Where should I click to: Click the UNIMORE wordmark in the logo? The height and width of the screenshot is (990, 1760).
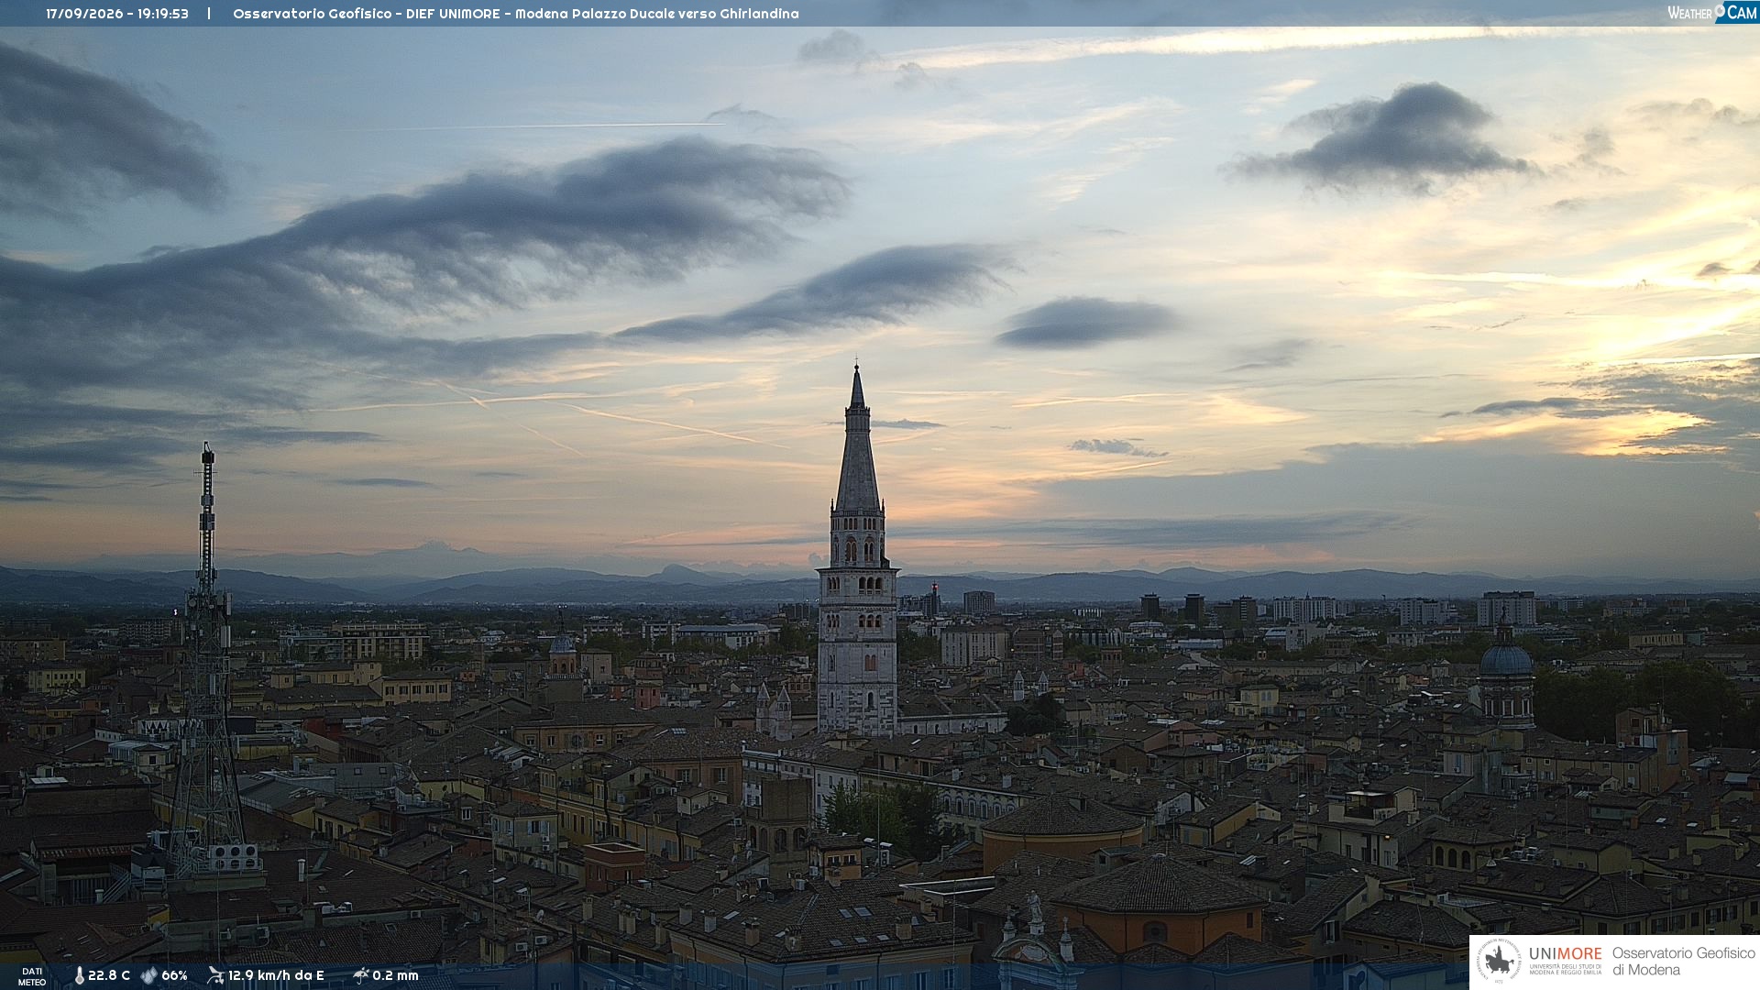click(1565, 953)
